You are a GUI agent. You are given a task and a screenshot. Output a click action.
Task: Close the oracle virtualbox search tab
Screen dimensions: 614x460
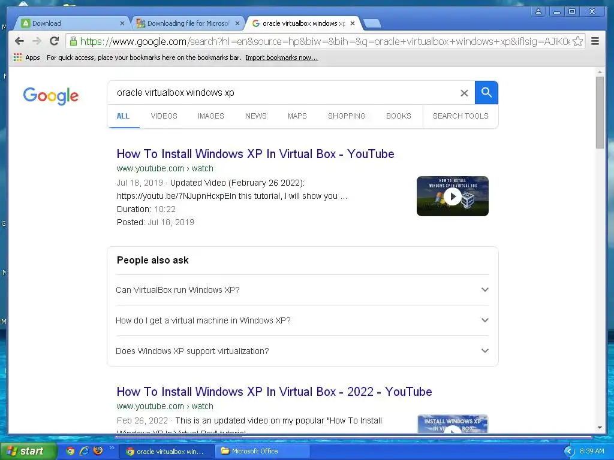pos(353,23)
